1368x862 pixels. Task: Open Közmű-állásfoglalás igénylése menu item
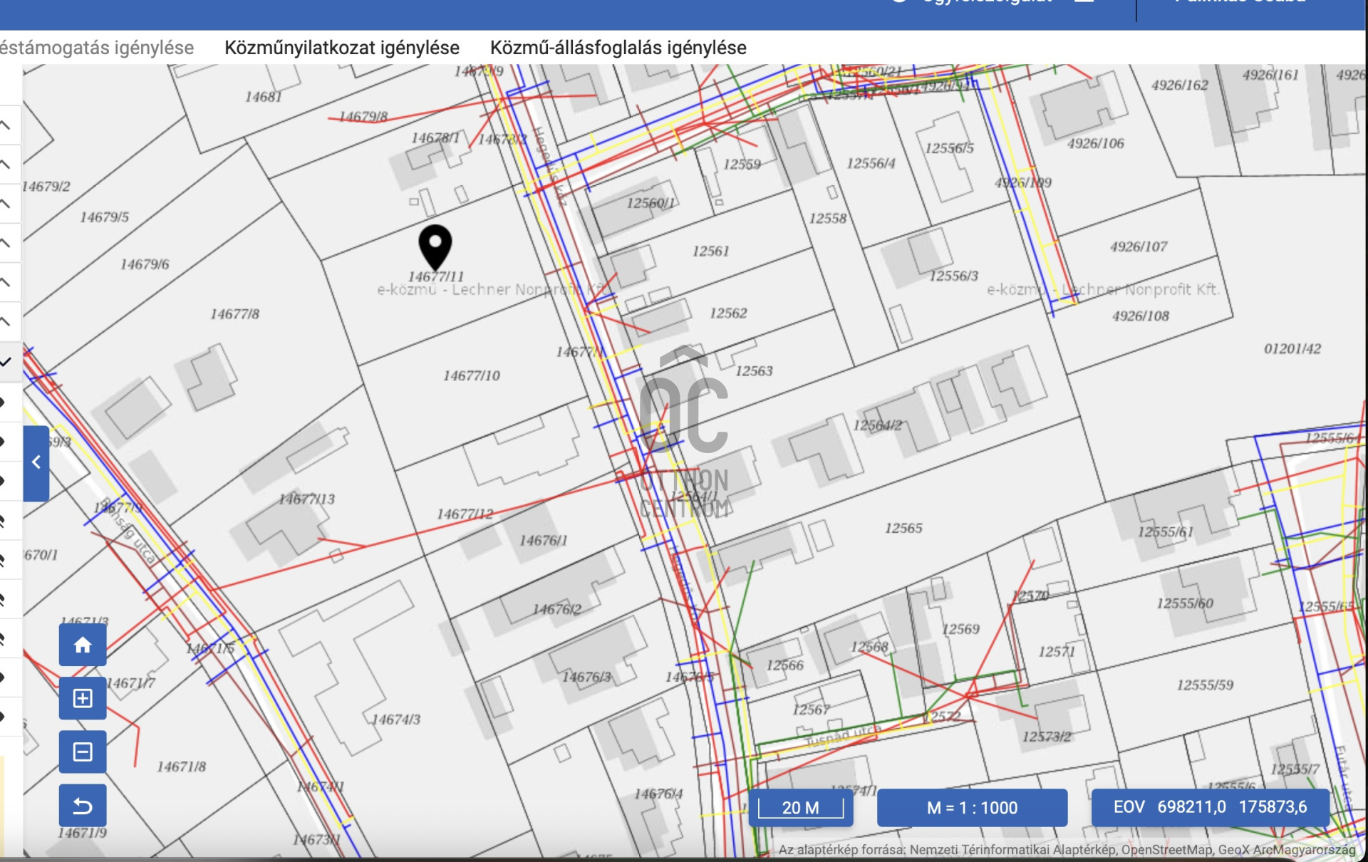coord(618,48)
